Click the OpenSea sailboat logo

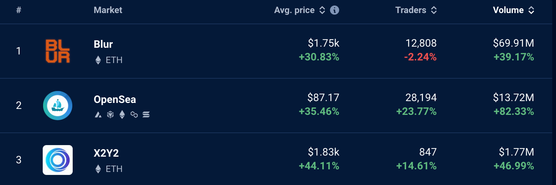pyautogui.click(x=58, y=106)
